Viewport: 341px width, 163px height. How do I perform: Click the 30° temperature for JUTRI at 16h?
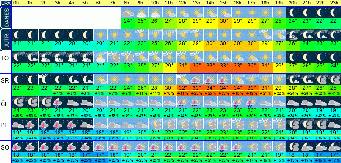(x=238, y=43)
